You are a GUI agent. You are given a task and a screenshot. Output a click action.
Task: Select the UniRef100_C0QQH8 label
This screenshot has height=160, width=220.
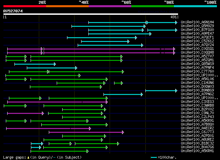coord(197,53)
